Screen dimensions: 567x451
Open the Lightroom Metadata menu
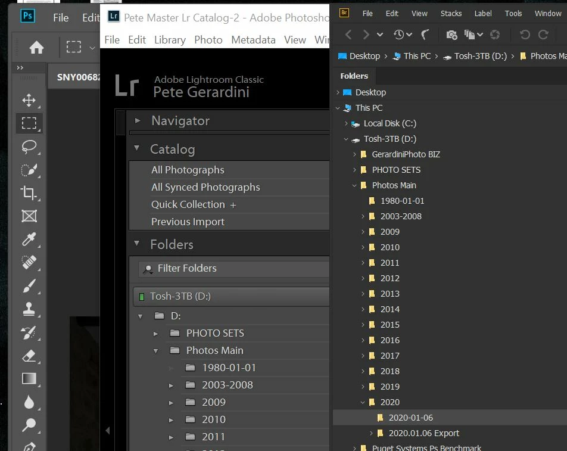[x=253, y=40]
